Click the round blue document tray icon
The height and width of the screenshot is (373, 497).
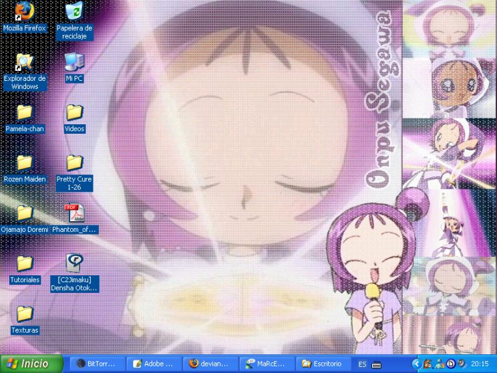pos(451,364)
